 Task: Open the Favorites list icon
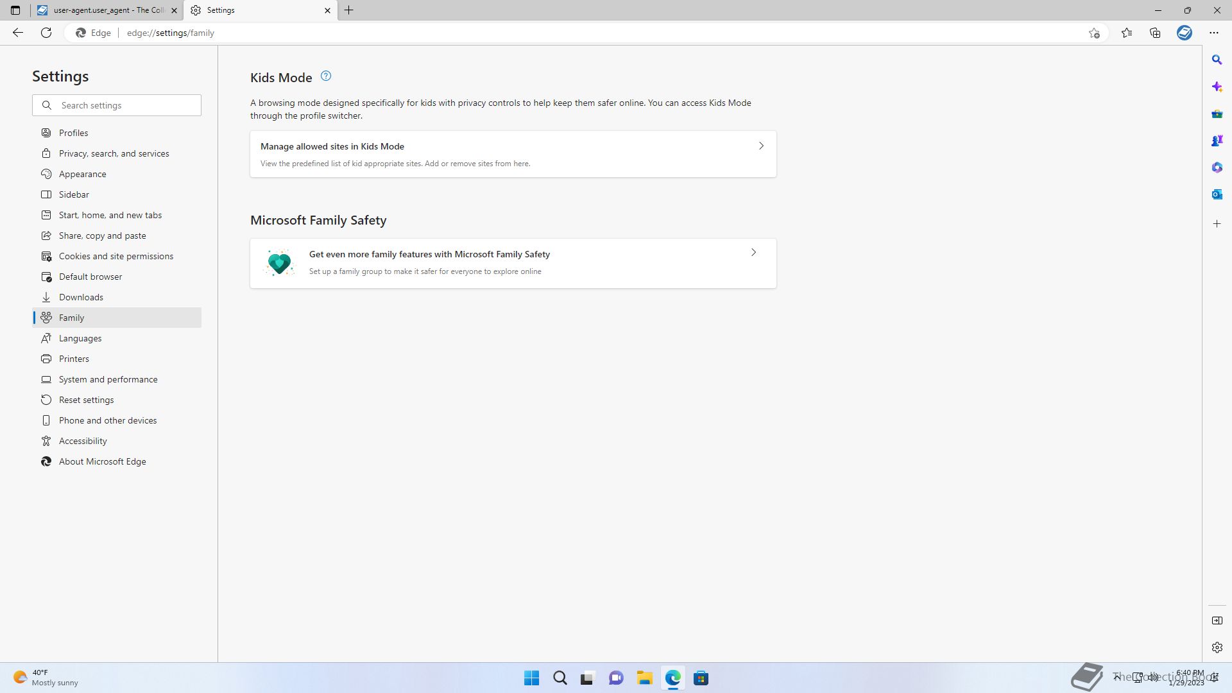click(1127, 33)
